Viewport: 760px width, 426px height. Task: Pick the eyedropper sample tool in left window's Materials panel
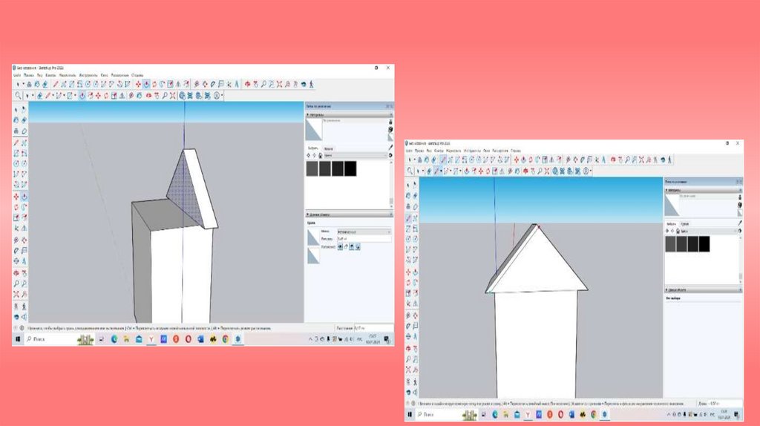[x=390, y=148]
